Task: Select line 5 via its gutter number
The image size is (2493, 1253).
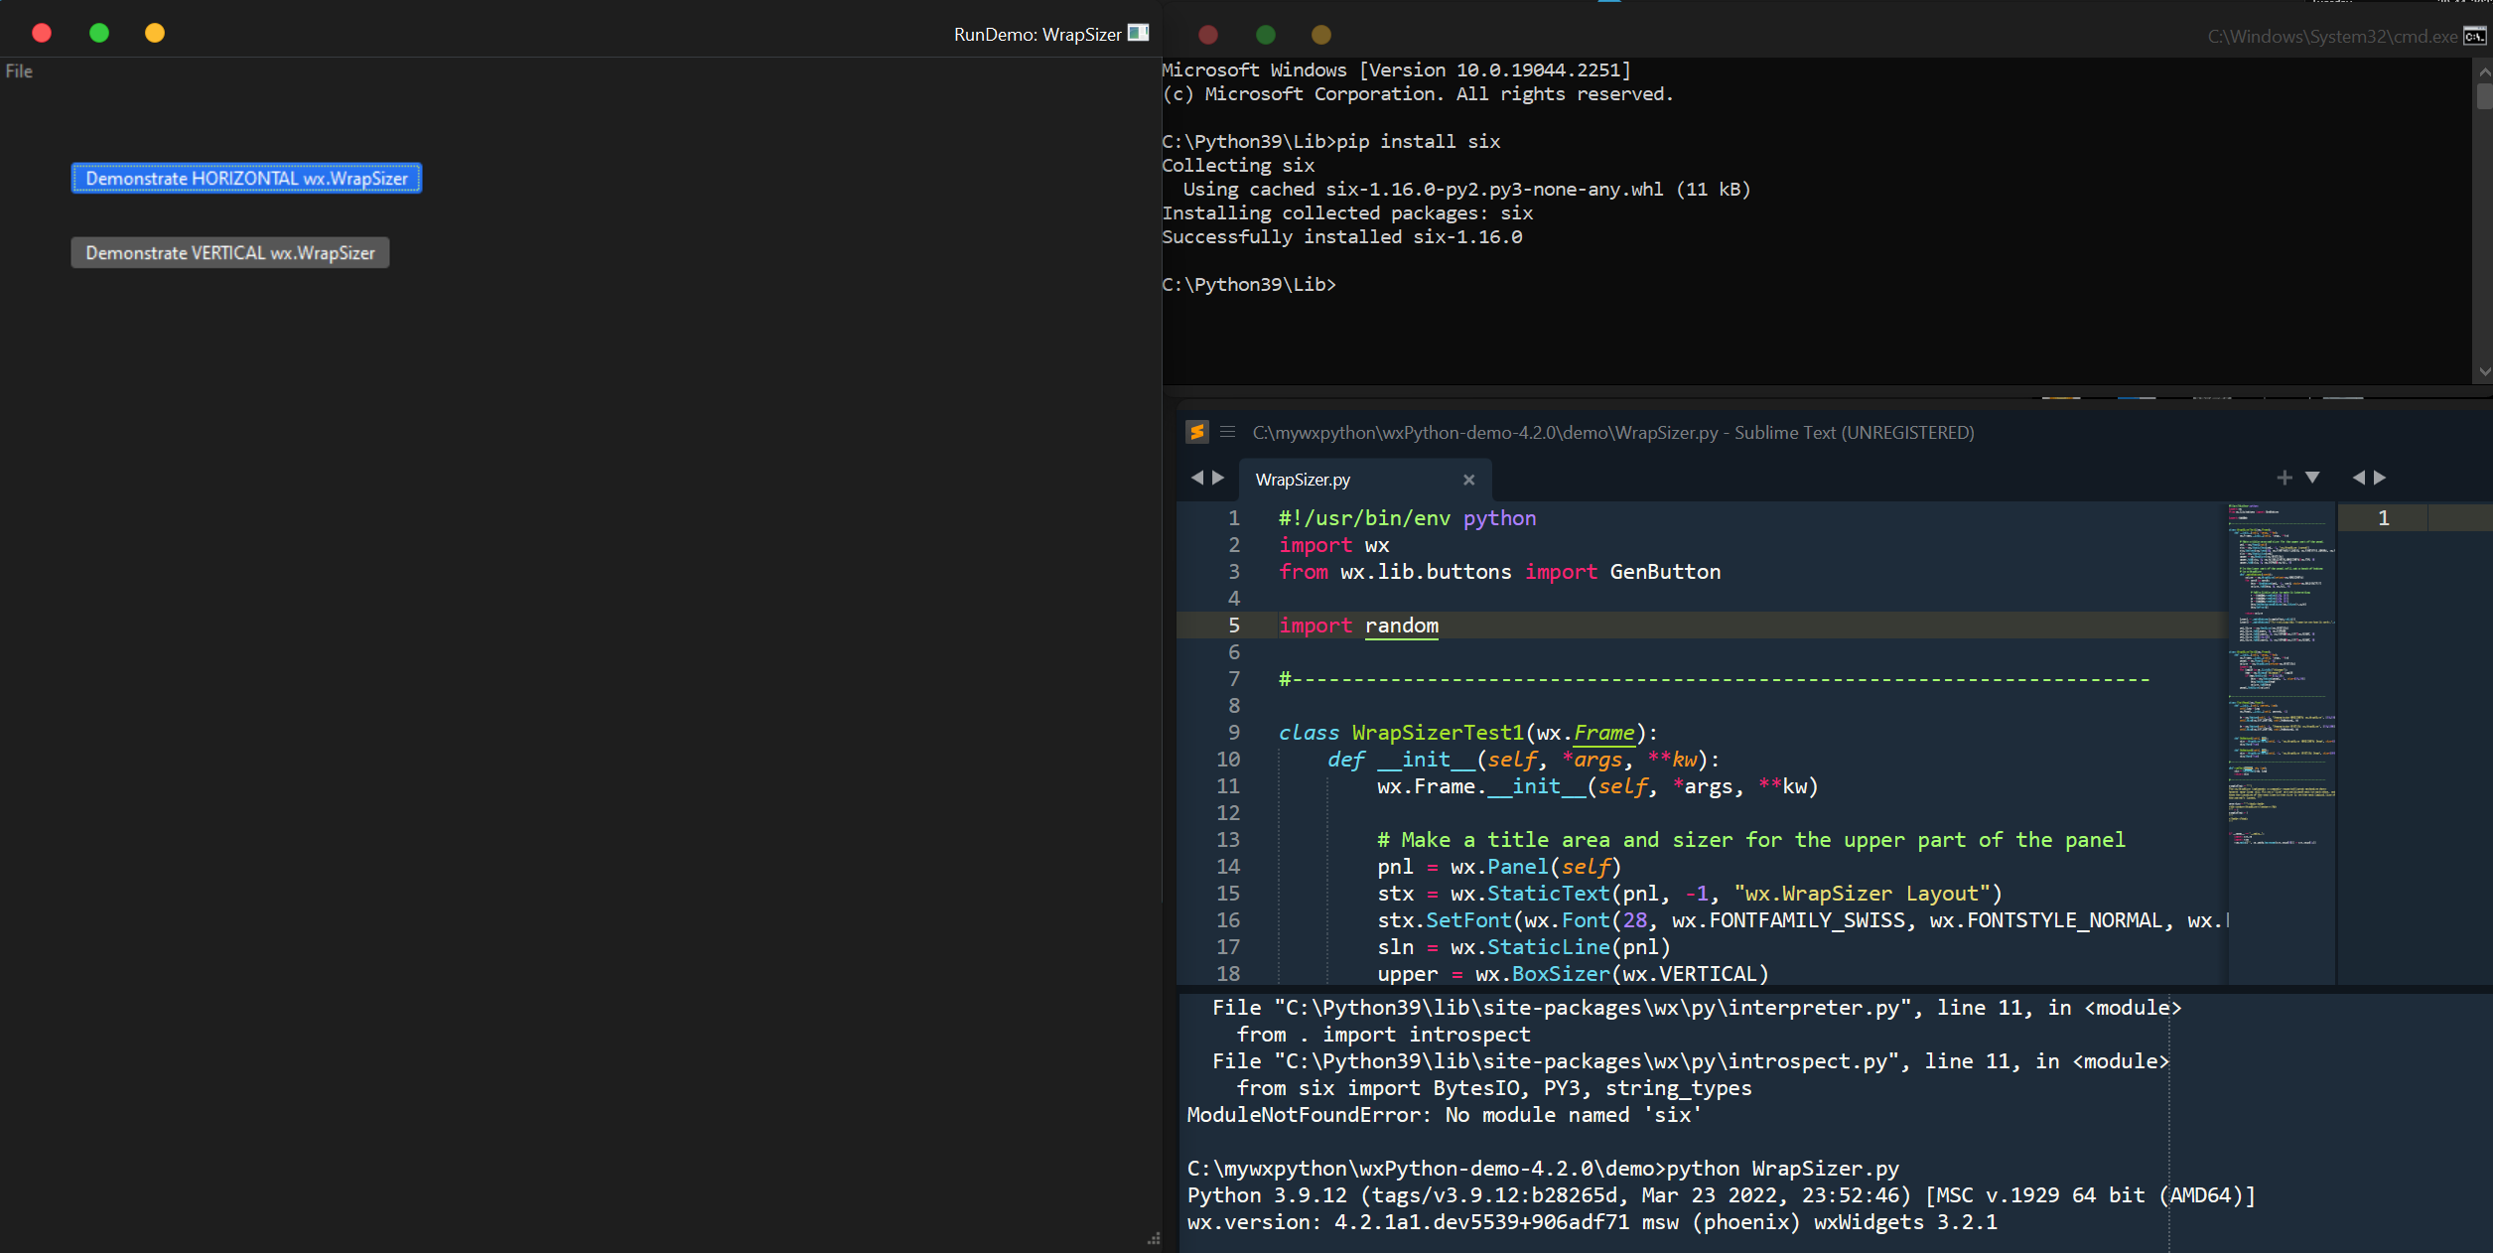Action: tap(1233, 626)
